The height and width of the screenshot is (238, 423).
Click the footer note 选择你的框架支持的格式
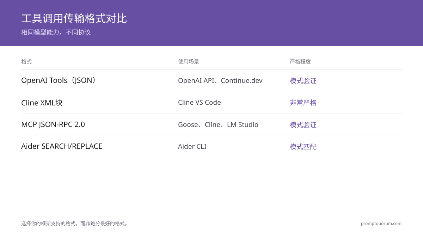(x=75, y=224)
